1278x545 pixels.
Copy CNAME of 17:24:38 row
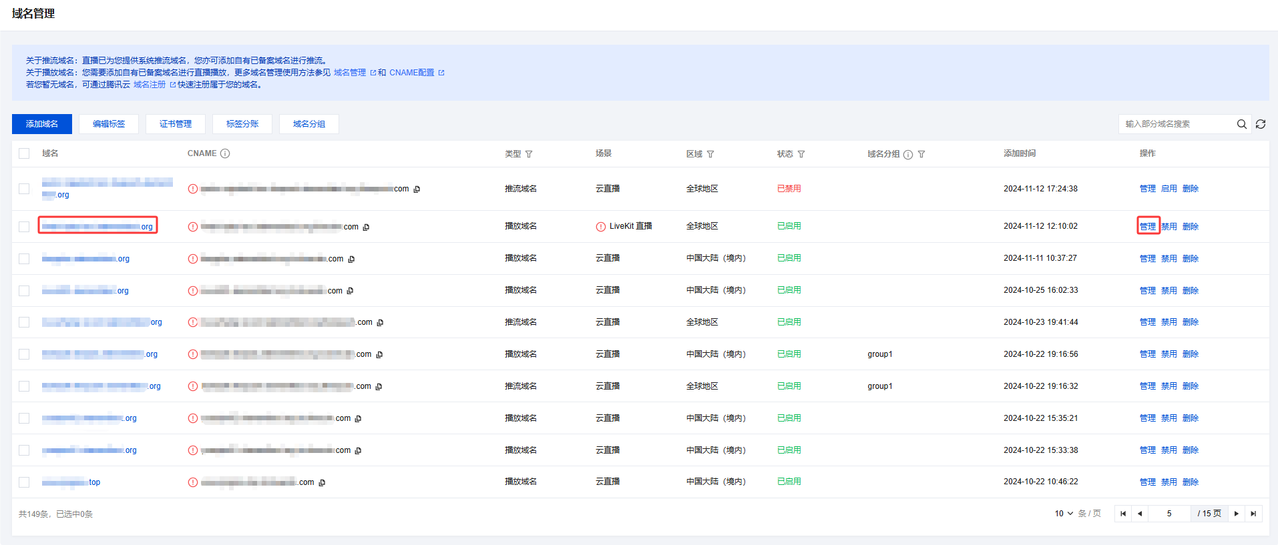[417, 189]
